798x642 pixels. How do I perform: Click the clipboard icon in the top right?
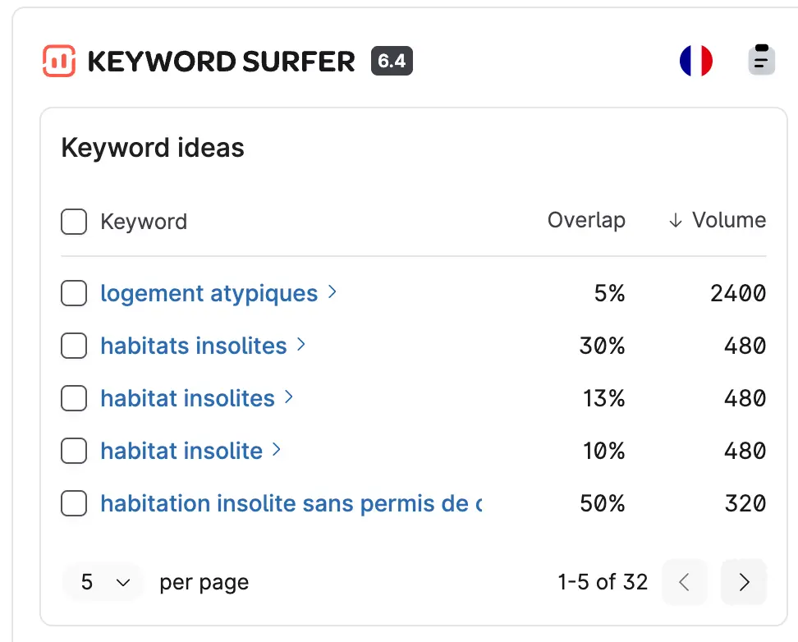point(760,60)
